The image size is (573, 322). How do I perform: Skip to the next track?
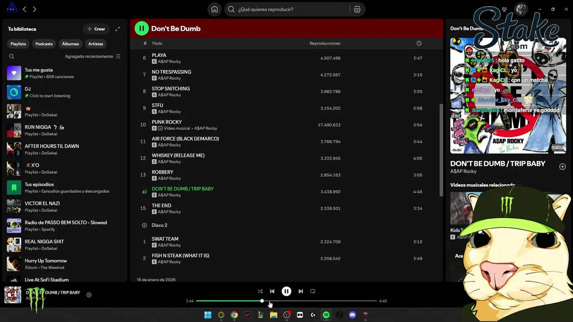[x=300, y=291]
